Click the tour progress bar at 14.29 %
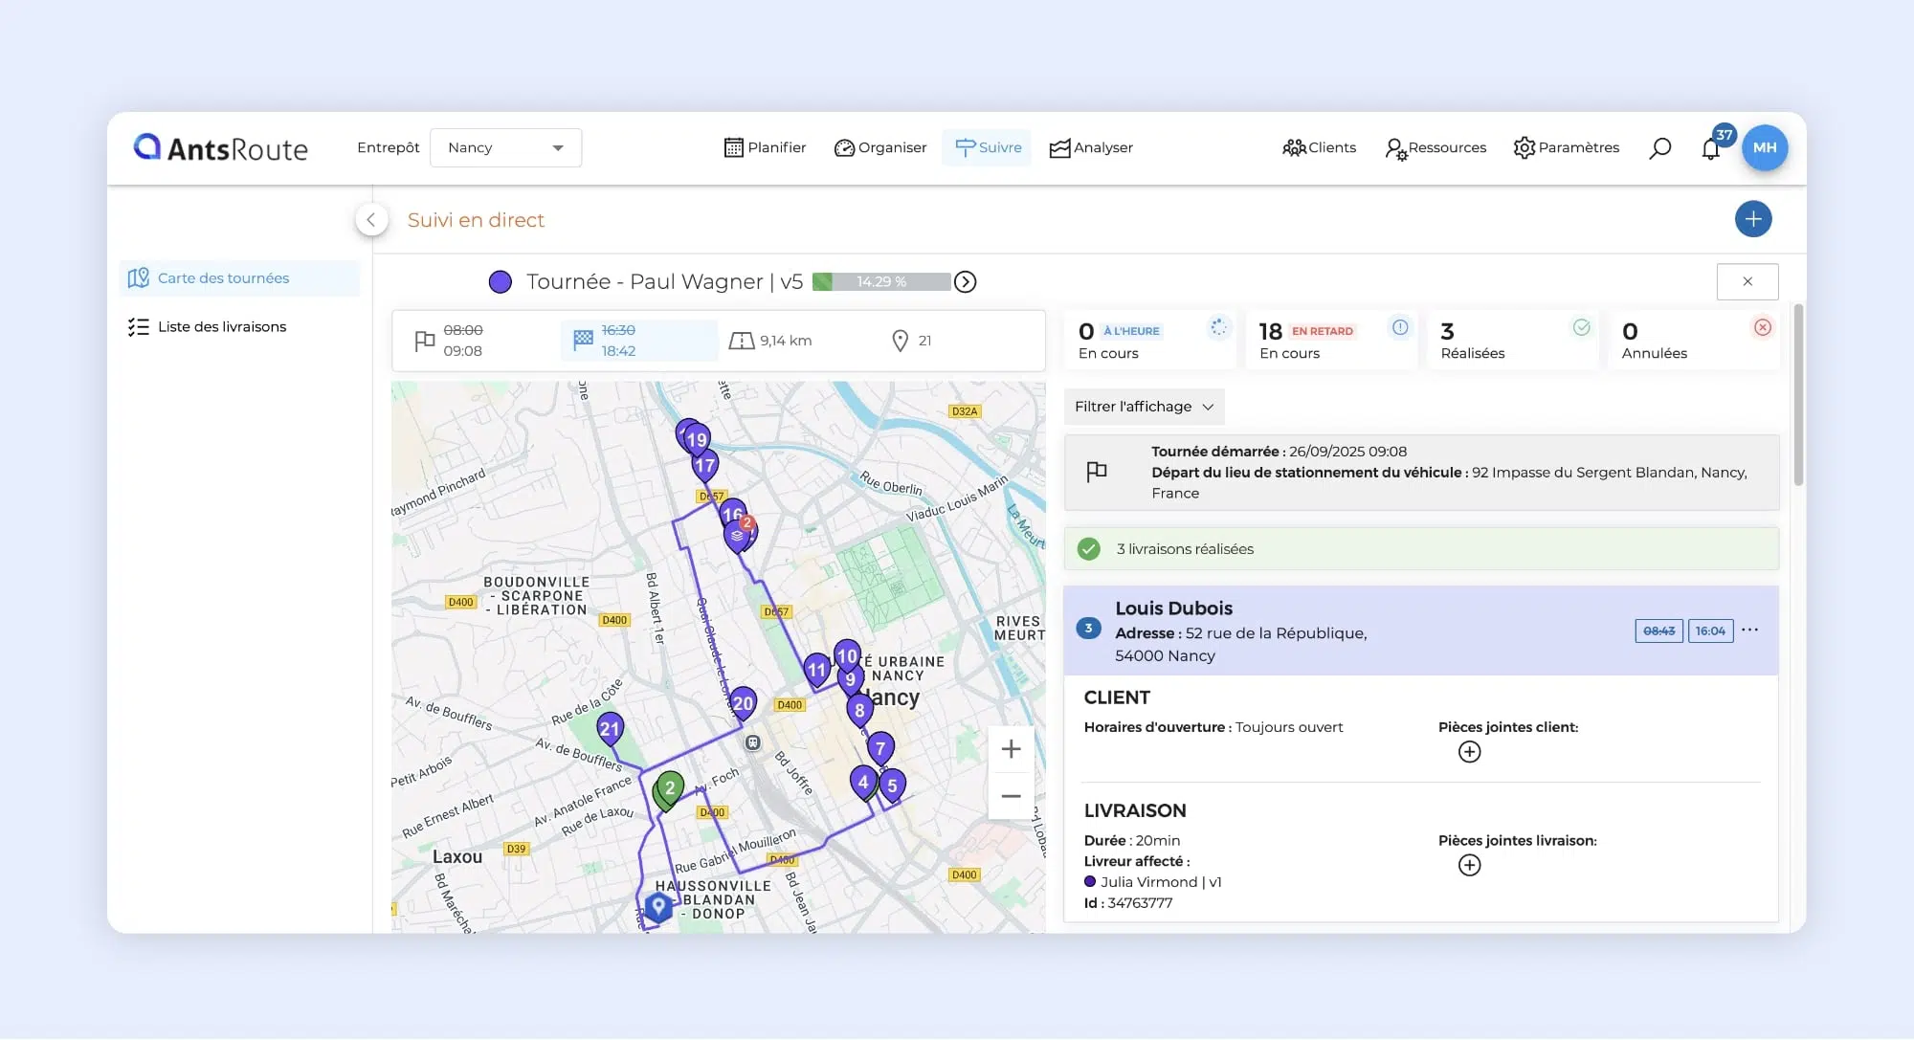 pos(880,282)
